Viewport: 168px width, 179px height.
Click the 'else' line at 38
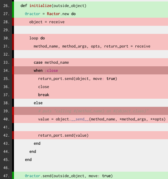[x=91, y=103]
